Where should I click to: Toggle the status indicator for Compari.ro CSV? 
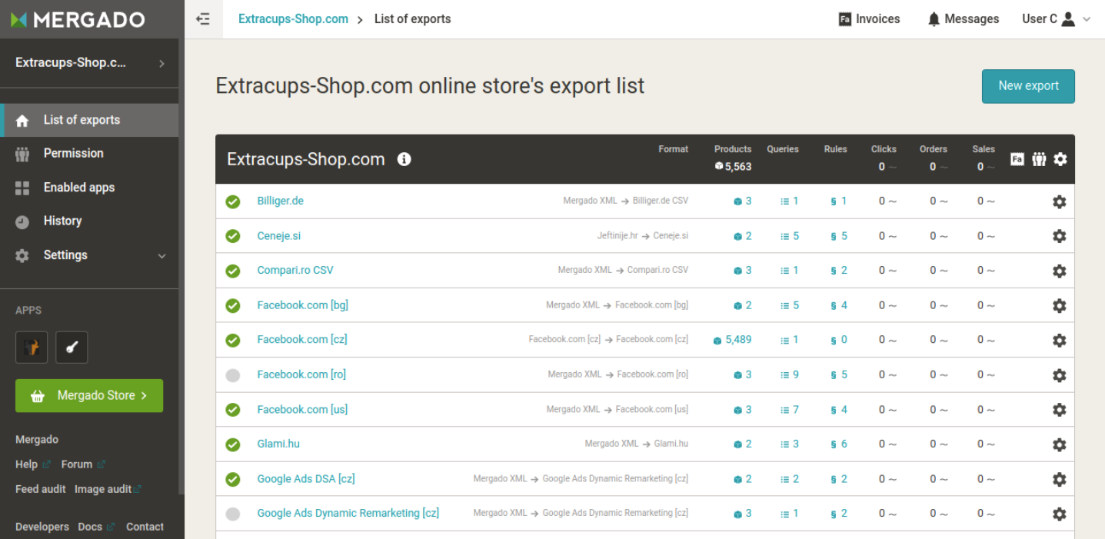tap(233, 271)
